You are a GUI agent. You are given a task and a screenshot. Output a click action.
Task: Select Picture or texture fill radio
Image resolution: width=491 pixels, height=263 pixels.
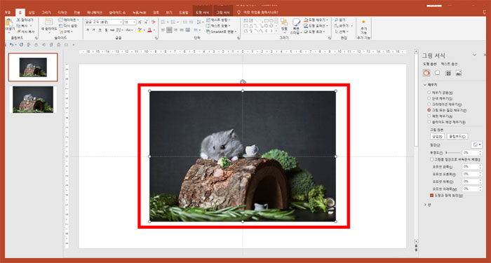[x=429, y=110]
